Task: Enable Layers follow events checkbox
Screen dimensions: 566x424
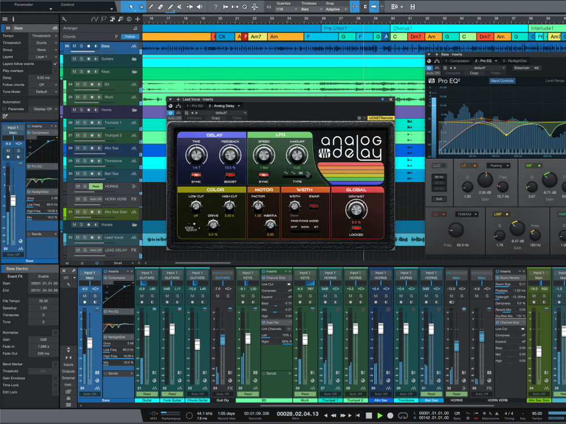Action: pos(55,64)
